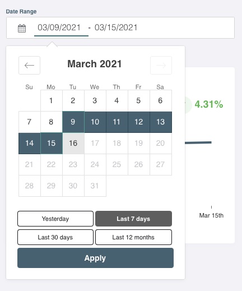This screenshot has height=291, width=242.
Task: Click the next month right arrow
Action: point(161,65)
